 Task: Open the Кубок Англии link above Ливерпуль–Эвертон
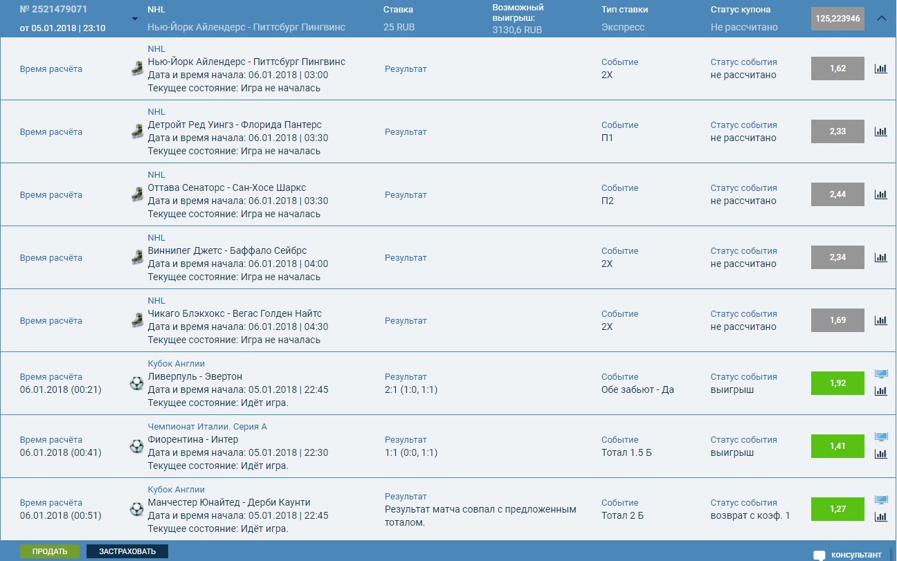[x=176, y=364]
